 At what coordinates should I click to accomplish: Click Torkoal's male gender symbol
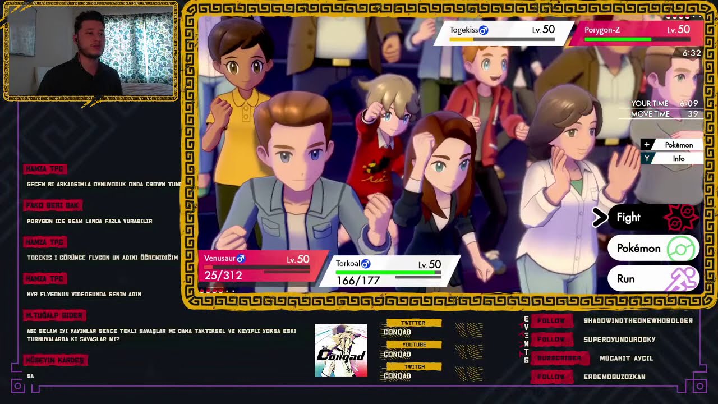coord(366,264)
